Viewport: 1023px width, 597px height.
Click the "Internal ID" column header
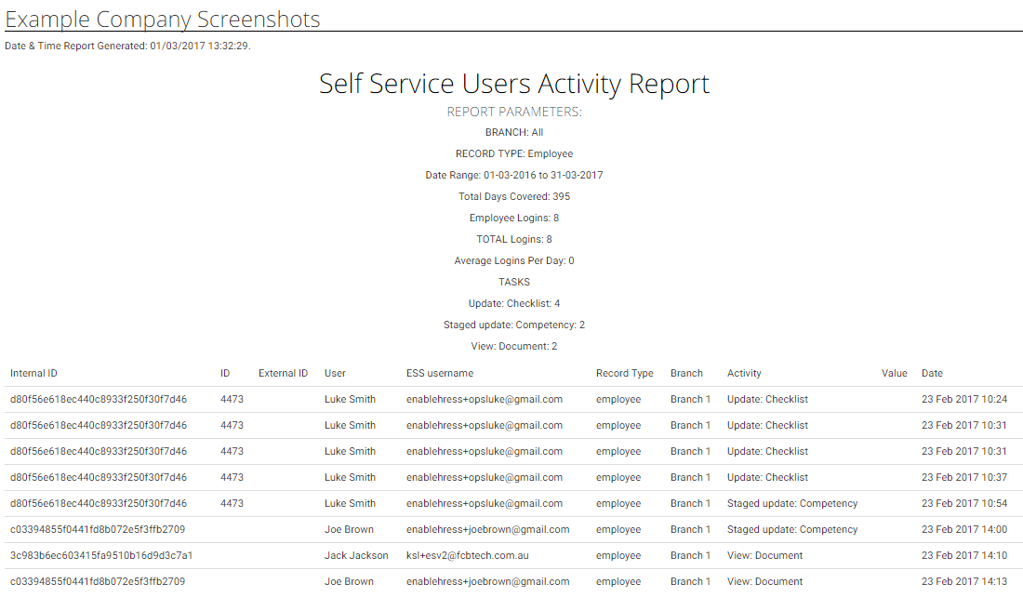33,373
